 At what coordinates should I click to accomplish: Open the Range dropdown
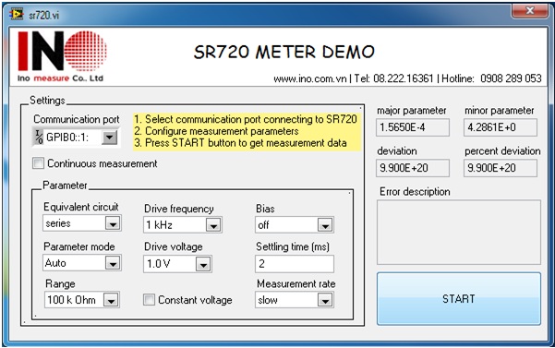(111, 301)
